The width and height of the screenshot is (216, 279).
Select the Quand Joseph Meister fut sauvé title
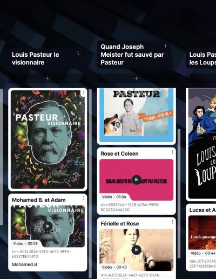(x=132, y=55)
